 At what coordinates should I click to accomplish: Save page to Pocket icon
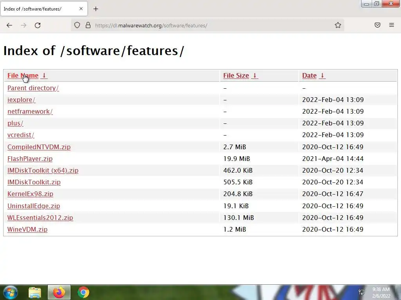point(378,25)
